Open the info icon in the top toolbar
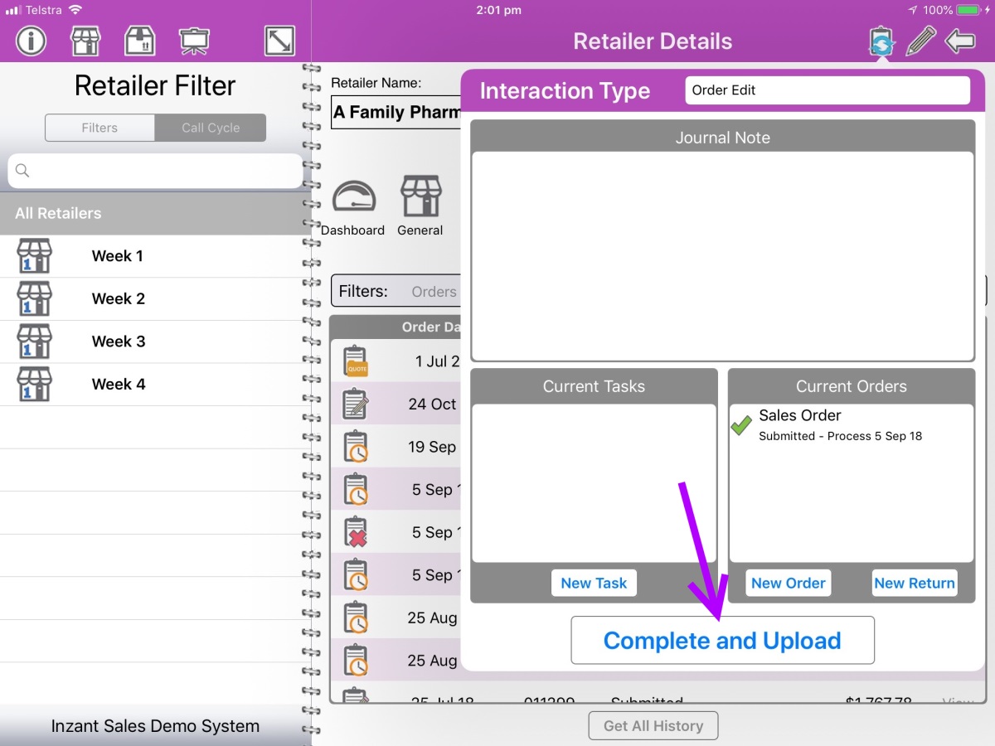Screen dimensions: 995x746 pyautogui.click(x=32, y=41)
